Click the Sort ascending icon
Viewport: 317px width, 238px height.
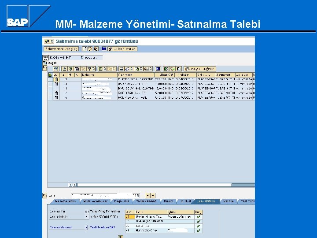click(64, 69)
